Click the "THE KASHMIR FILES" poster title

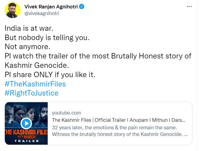[x=26, y=132]
